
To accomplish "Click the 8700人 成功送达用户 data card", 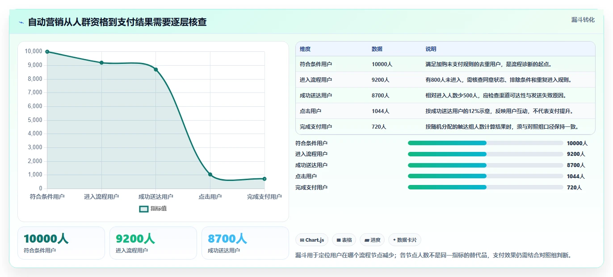I will tap(245, 243).
